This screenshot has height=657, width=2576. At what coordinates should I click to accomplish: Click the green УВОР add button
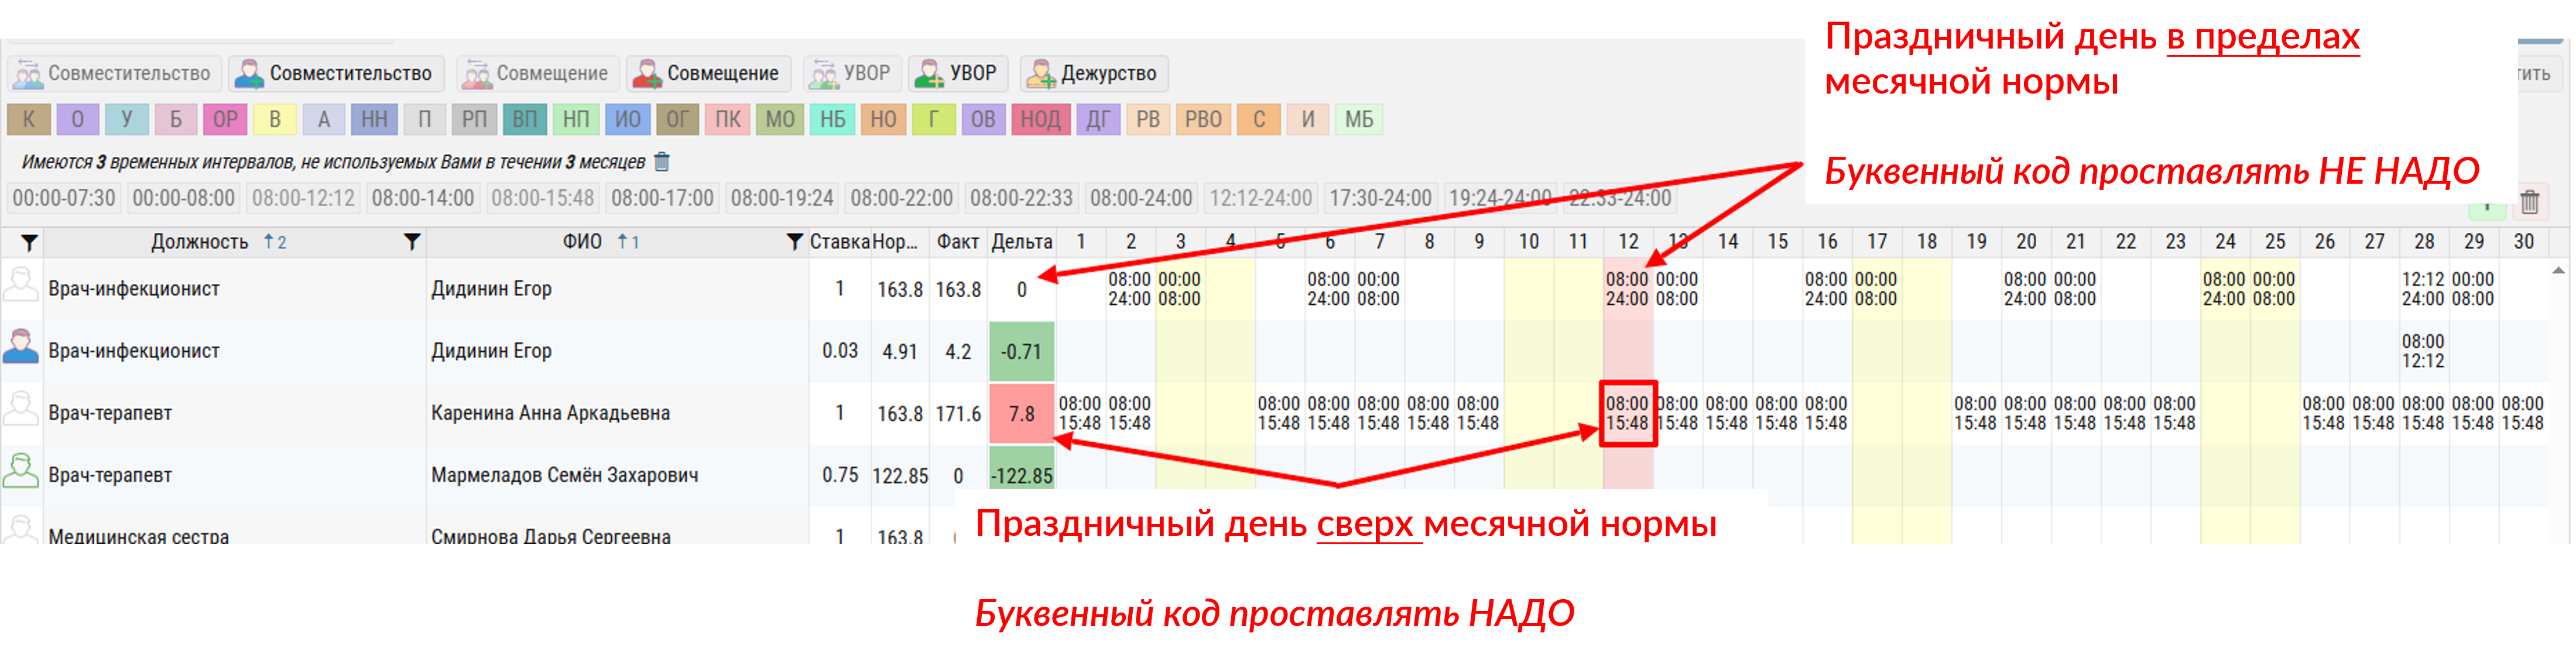click(x=958, y=74)
